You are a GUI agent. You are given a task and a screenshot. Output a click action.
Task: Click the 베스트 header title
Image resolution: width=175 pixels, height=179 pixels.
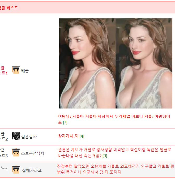click(9, 8)
